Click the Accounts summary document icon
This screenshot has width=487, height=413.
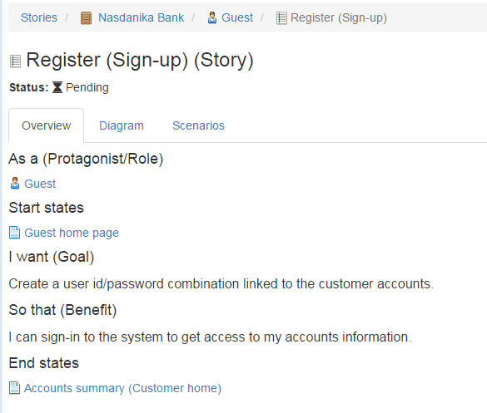point(15,387)
